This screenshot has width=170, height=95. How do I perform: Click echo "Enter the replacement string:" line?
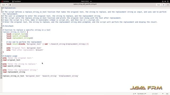(20, 70)
